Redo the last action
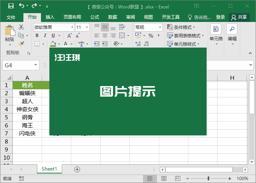The width and height of the screenshot is (256, 183). point(34,6)
